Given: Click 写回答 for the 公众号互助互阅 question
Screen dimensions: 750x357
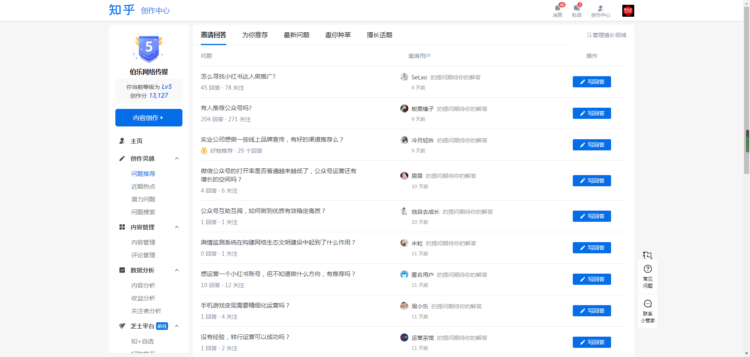Looking at the screenshot, I should (592, 216).
